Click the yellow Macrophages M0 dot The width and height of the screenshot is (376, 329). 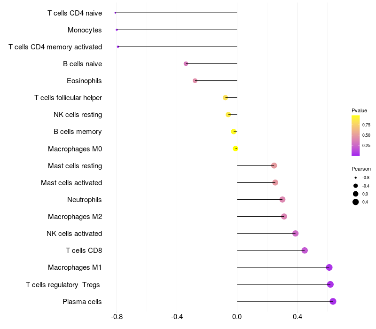235,149
